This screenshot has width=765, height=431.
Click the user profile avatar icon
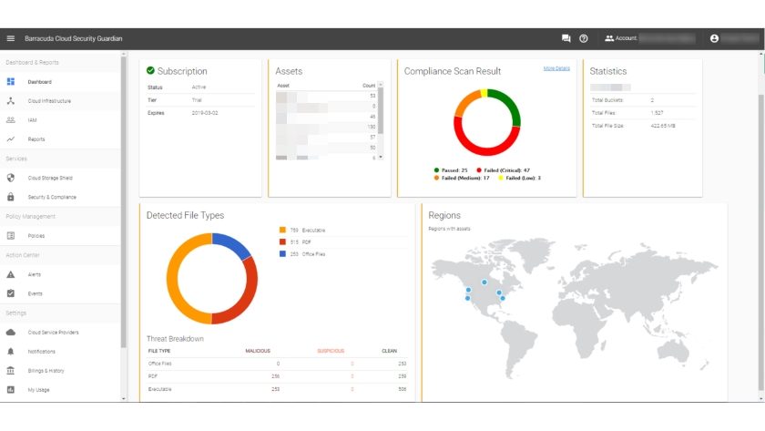[x=714, y=38]
